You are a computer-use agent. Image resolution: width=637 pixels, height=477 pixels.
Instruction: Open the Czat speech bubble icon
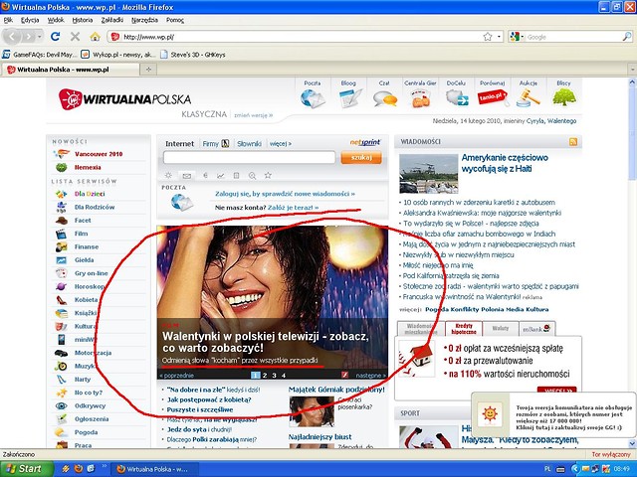pos(384,98)
